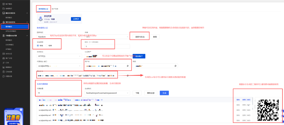284x125 pixels.
Task: Open API模式 in the sidebar
Action: coord(8,49)
